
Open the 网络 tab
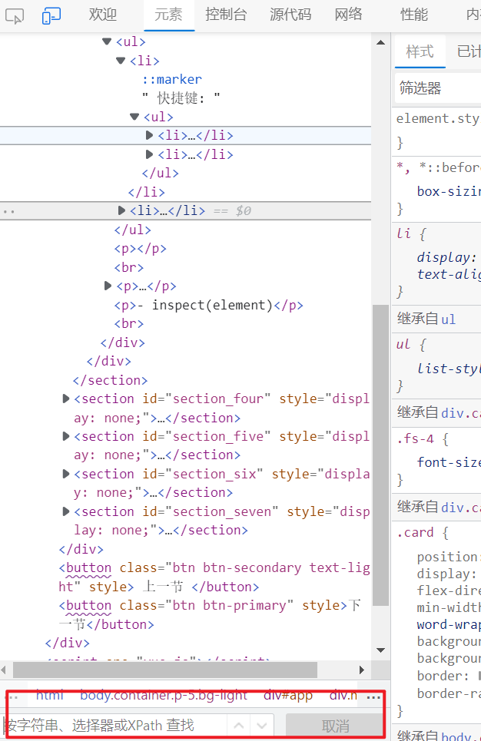(x=349, y=15)
